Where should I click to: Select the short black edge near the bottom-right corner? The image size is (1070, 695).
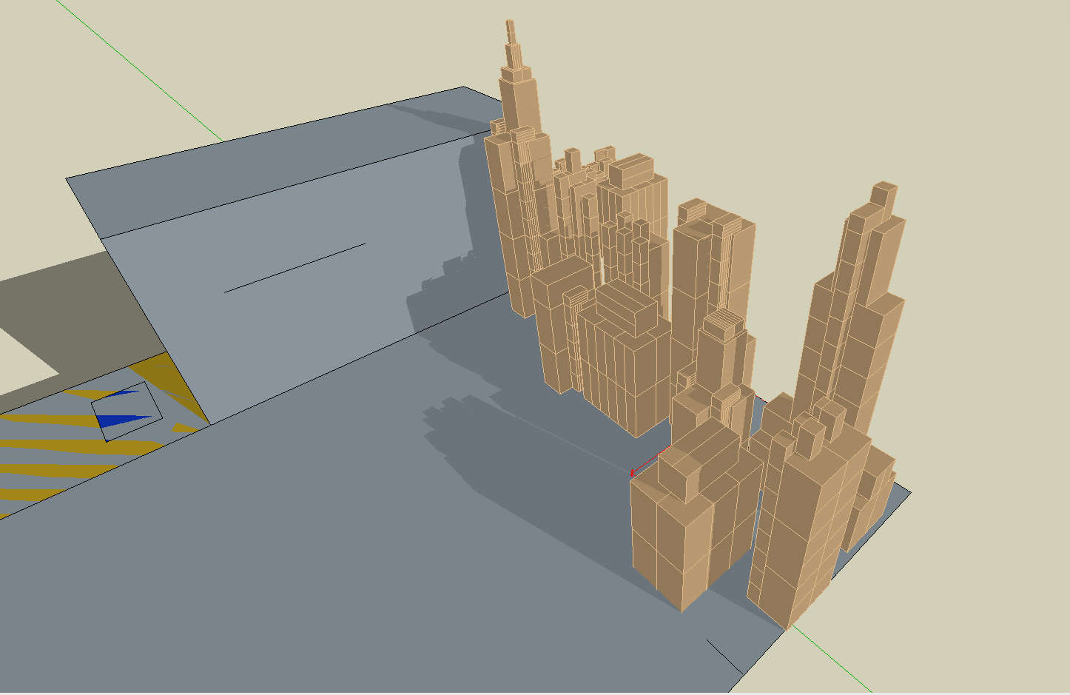(724, 657)
